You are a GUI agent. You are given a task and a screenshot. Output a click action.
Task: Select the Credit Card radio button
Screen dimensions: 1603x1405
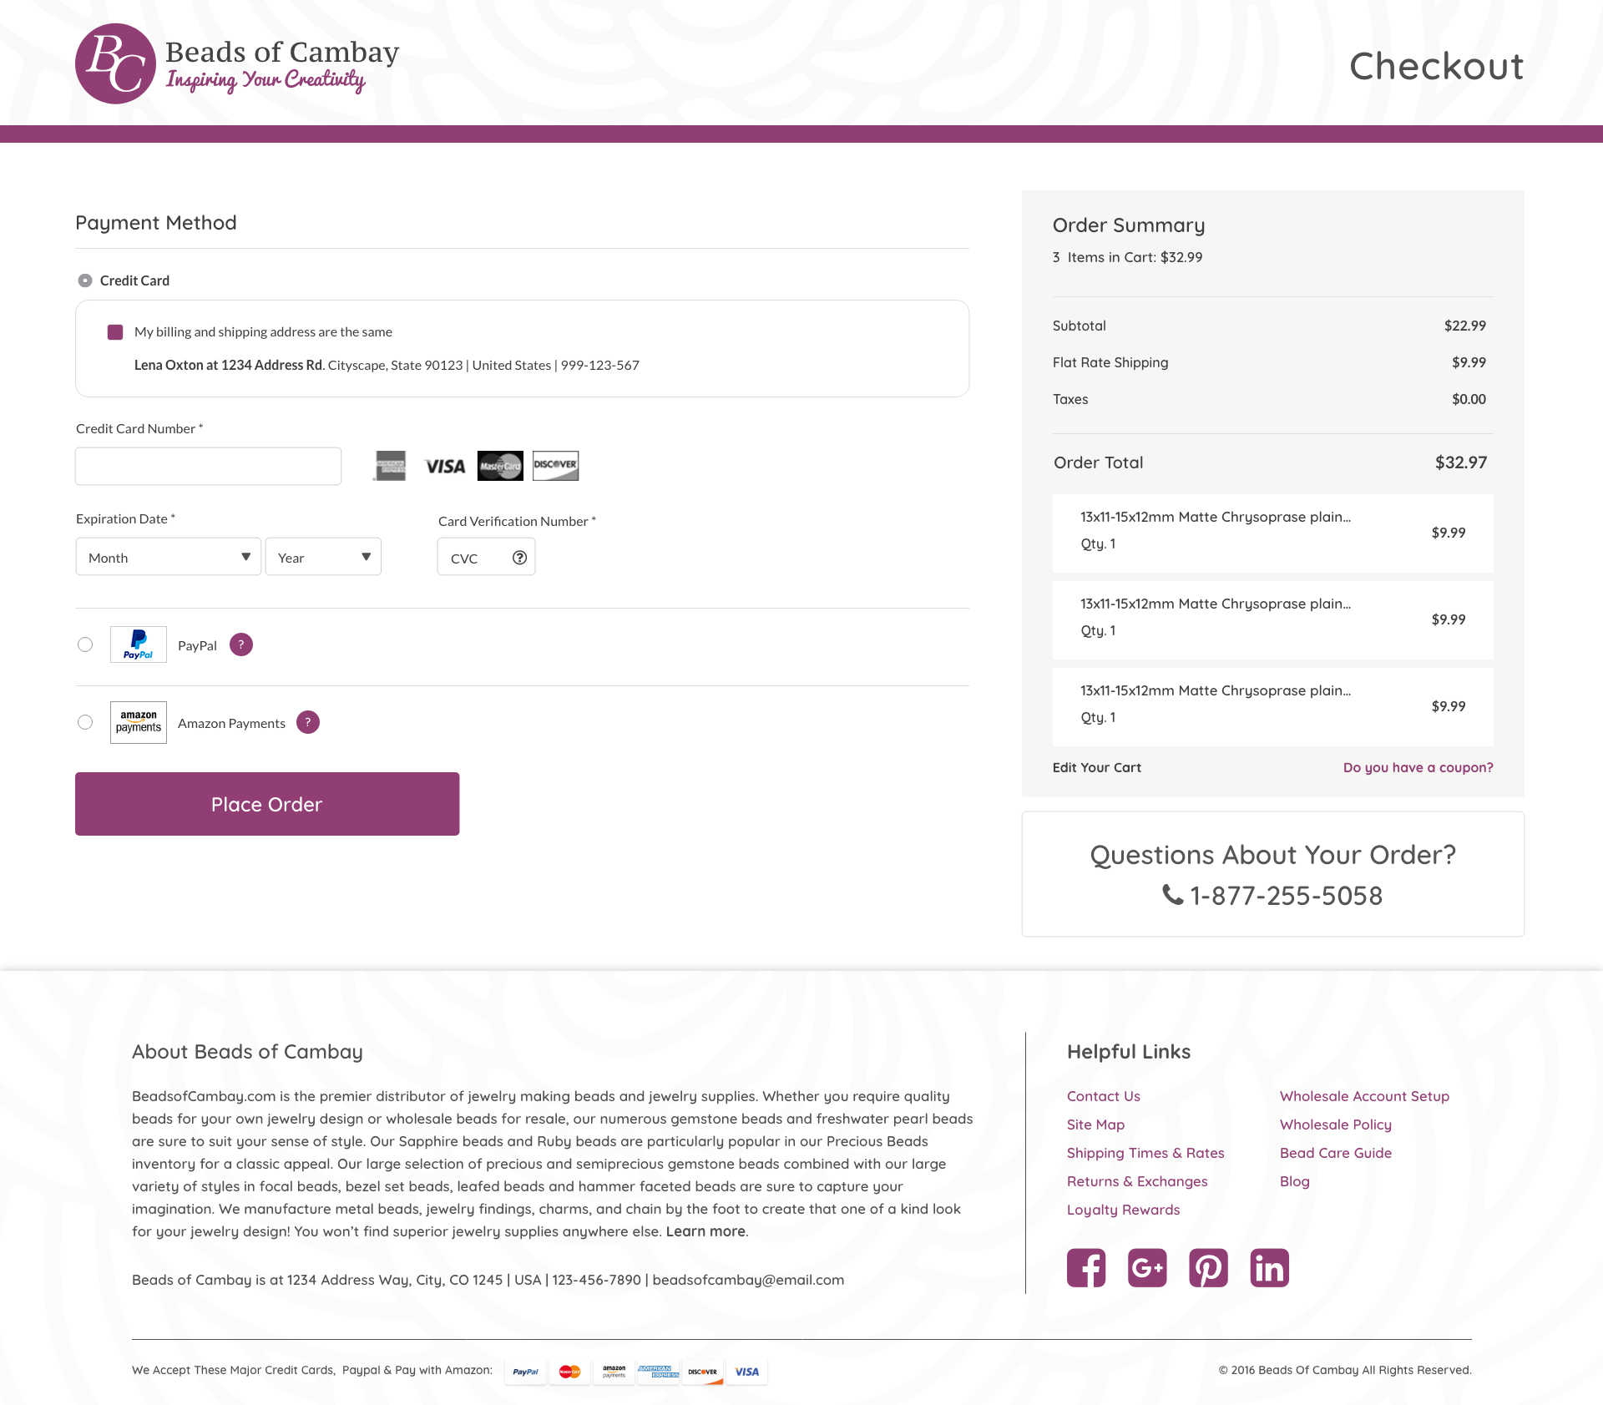(85, 280)
